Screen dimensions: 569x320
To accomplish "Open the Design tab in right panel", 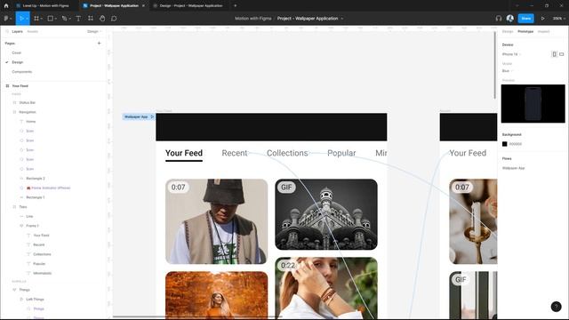I will [508, 32].
